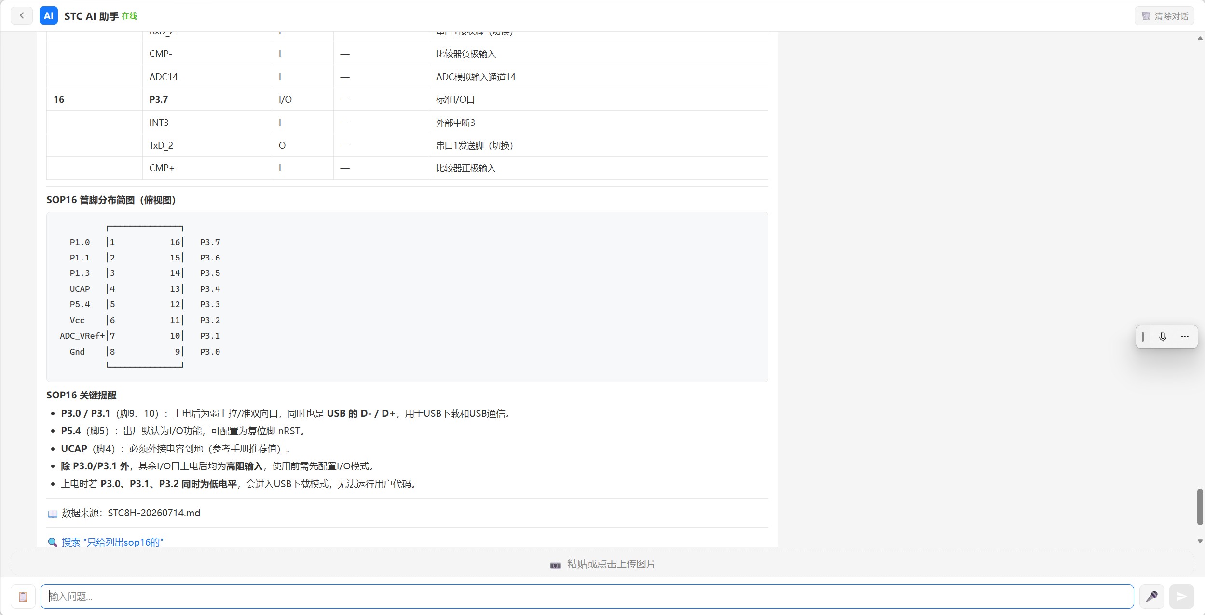
Task: Click floating widget microphone icon
Action: coord(1163,337)
